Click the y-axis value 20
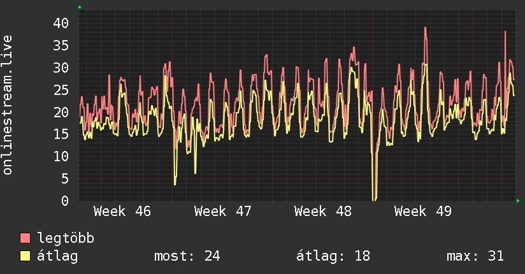525x274 pixels. pos(61,112)
